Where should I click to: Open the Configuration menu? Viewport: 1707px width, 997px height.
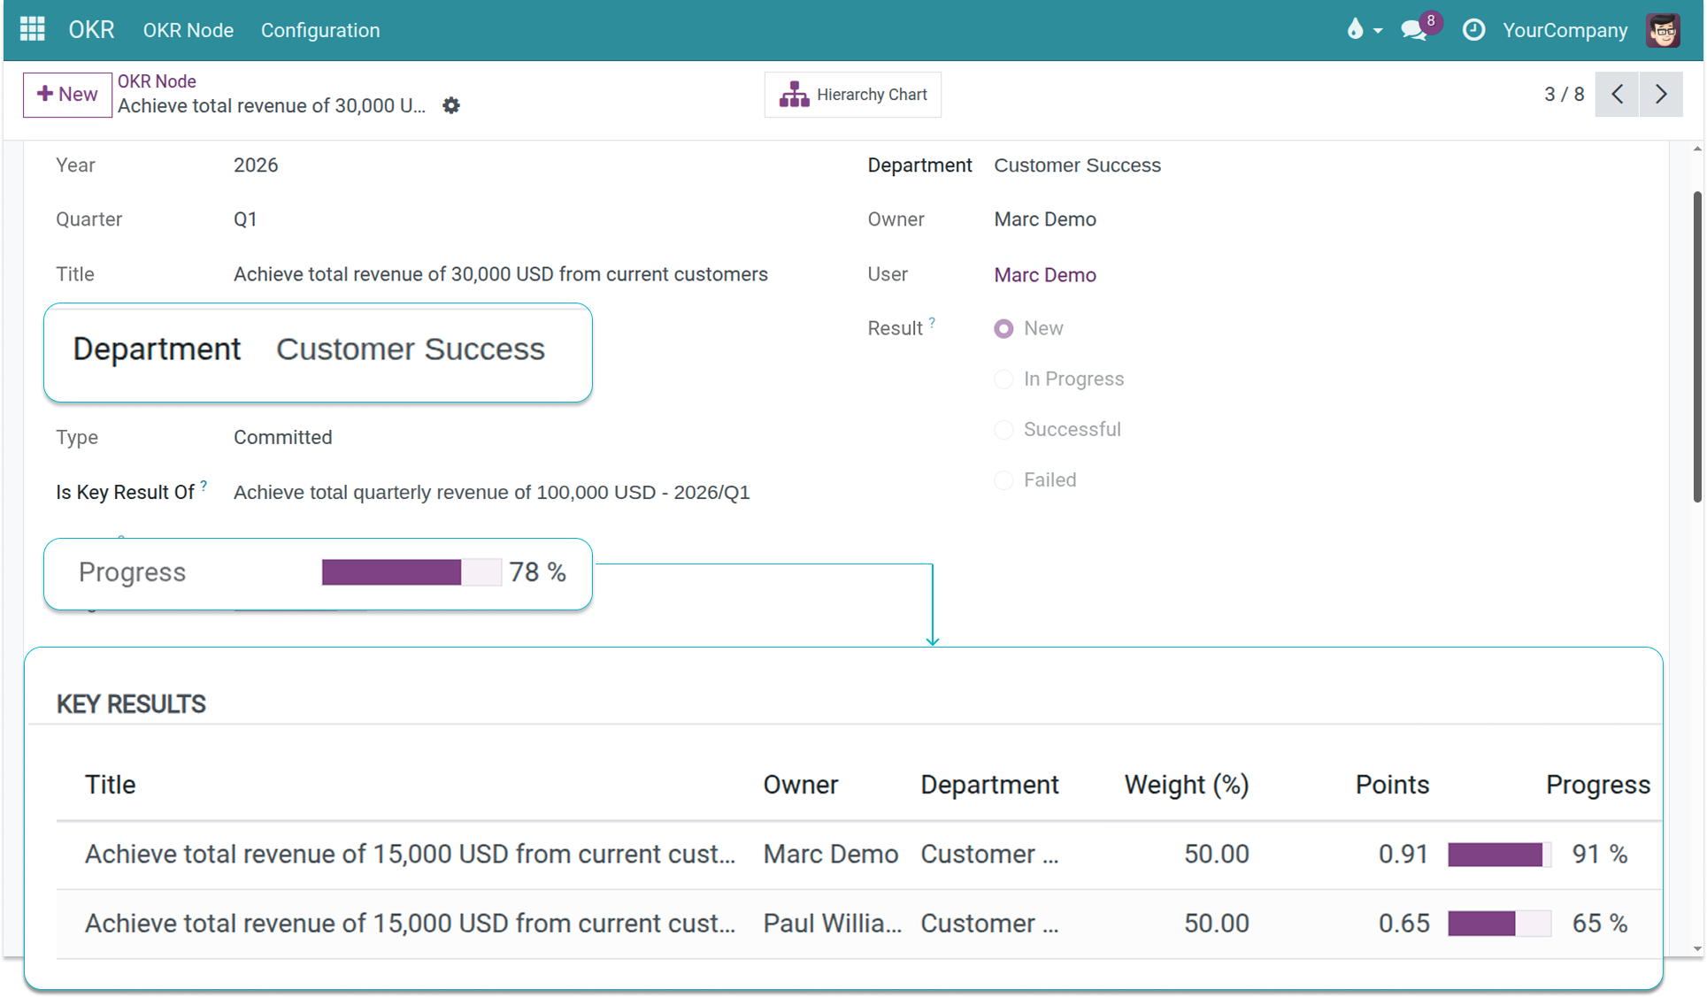pos(319,29)
